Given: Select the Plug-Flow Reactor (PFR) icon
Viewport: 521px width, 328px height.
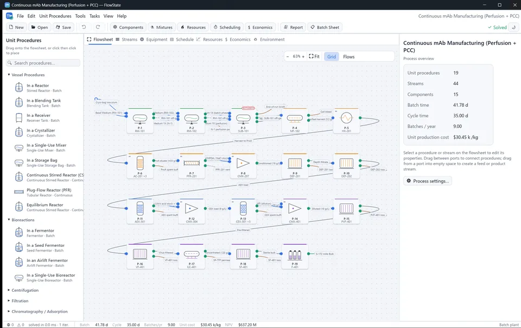Looking at the screenshot, I should click(19, 192).
